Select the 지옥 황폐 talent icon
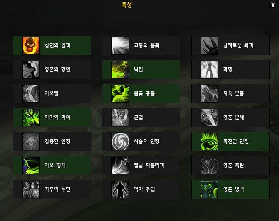This screenshot has height=221, width=279. click(x=31, y=166)
